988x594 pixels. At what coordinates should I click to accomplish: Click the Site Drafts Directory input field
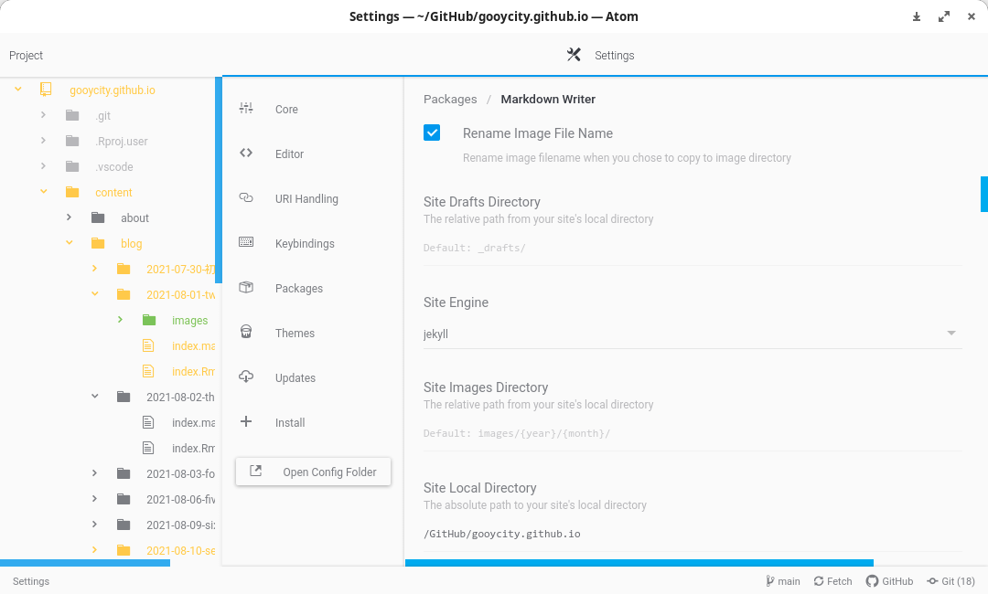pyautogui.click(x=693, y=248)
